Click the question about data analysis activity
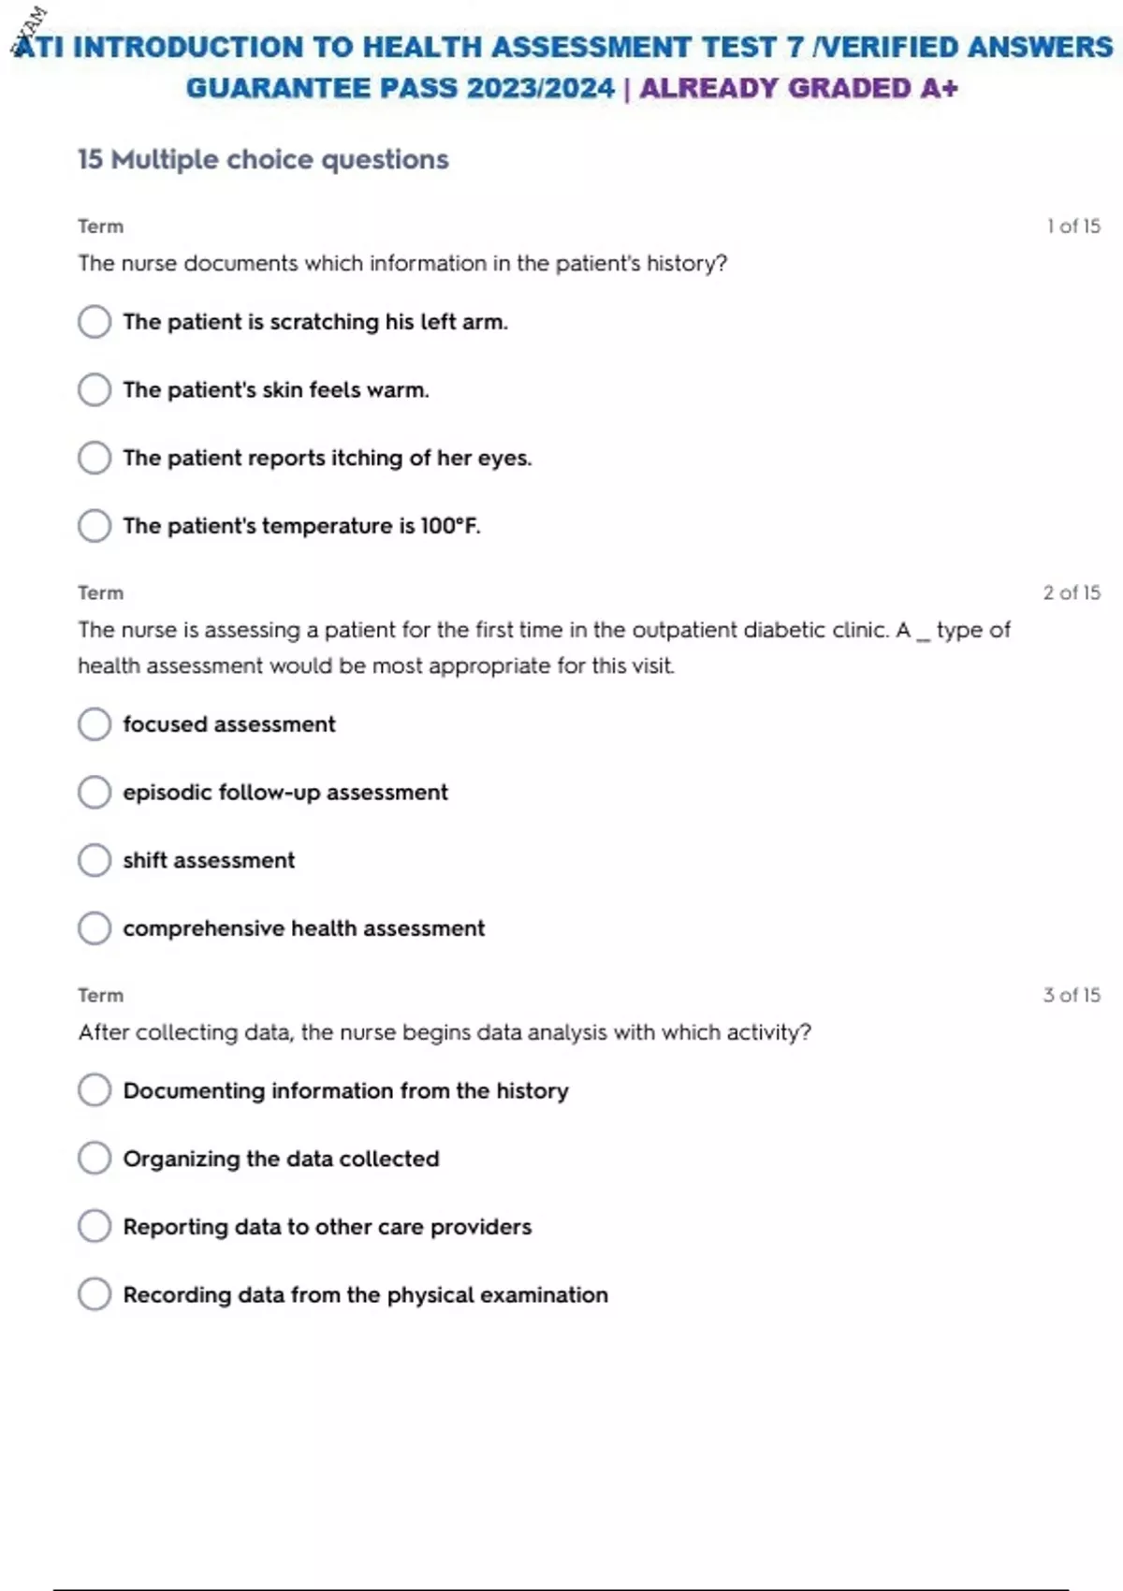 click(445, 1032)
